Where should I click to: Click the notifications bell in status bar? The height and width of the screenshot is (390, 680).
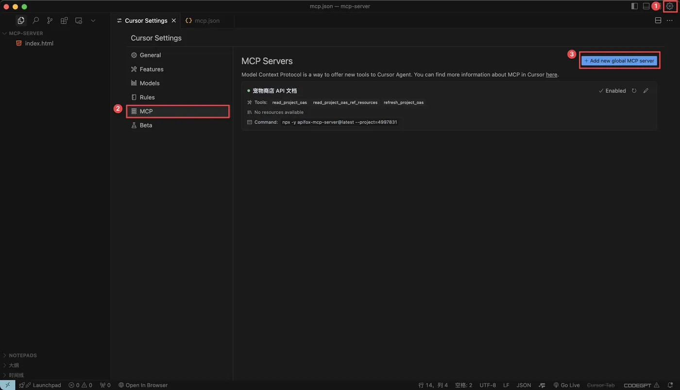point(670,385)
